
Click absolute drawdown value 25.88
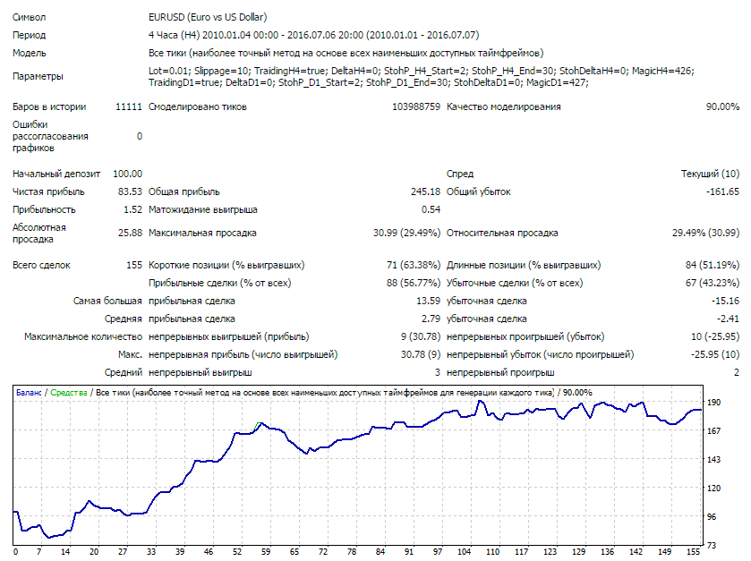coord(130,234)
